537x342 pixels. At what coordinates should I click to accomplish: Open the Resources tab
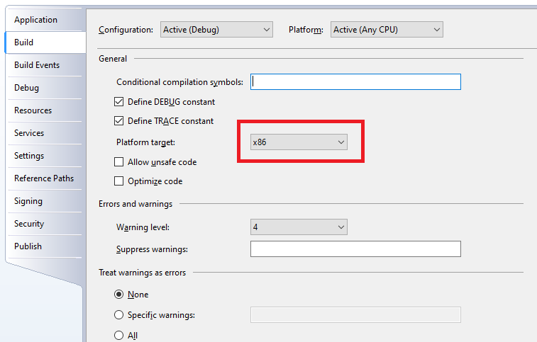pos(33,110)
